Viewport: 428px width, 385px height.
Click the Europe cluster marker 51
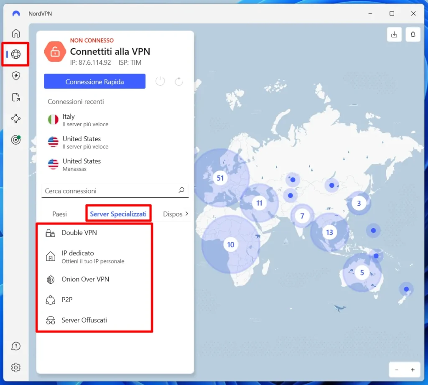[x=220, y=178]
